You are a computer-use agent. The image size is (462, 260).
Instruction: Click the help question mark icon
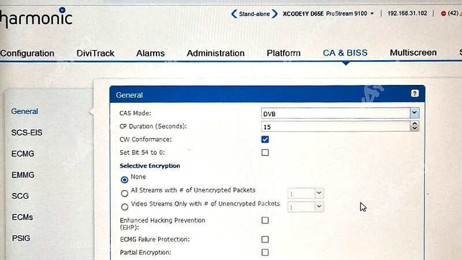coord(415,94)
